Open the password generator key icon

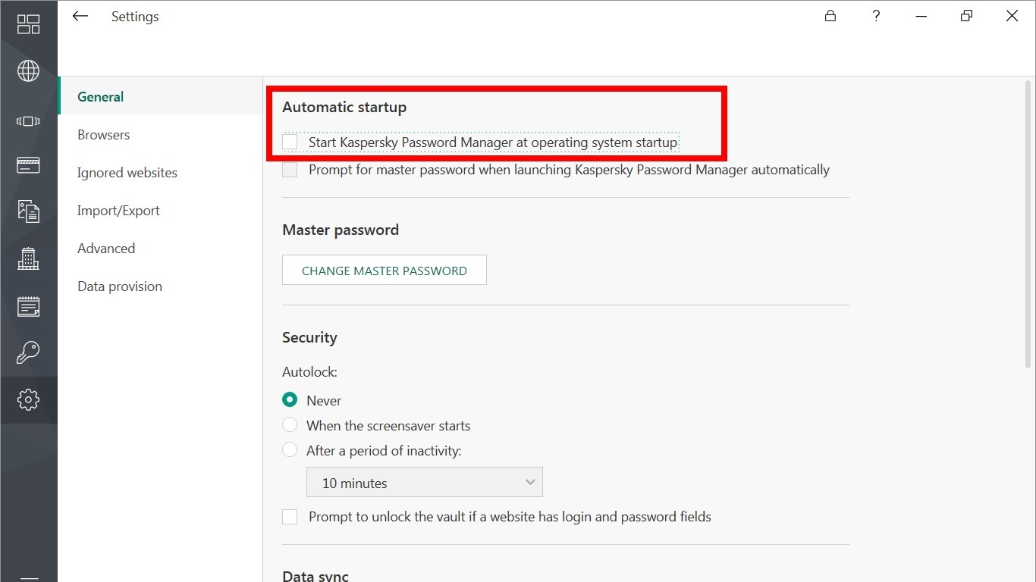pos(28,352)
